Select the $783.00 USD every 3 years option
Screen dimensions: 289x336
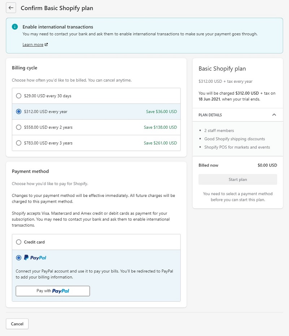[18, 143]
